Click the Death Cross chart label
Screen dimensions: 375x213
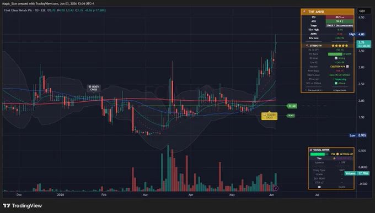point(94,88)
